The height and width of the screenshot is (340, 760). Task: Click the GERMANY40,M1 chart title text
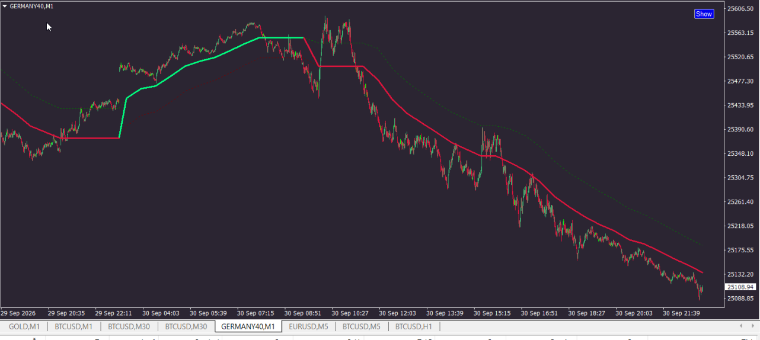click(x=31, y=6)
